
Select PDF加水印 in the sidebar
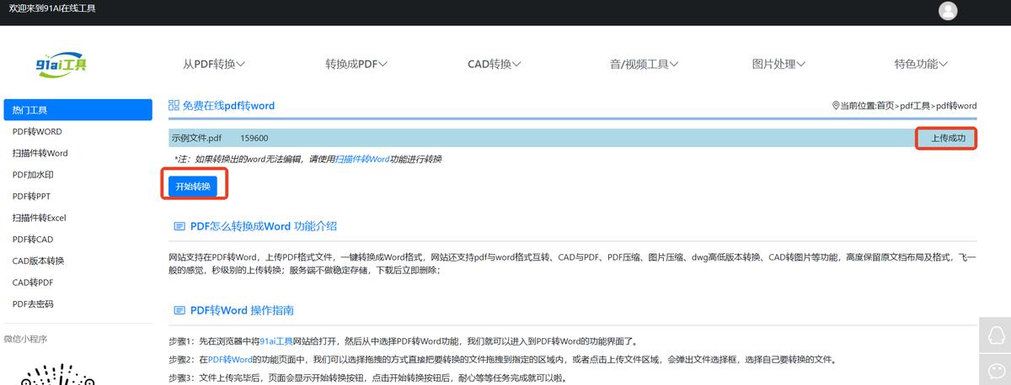[x=35, y=175]
